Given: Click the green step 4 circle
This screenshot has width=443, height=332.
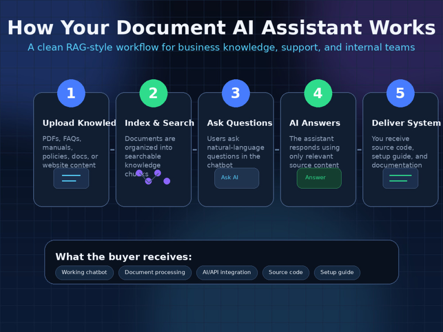Looking at the screenshot, I should pos(318,93).
